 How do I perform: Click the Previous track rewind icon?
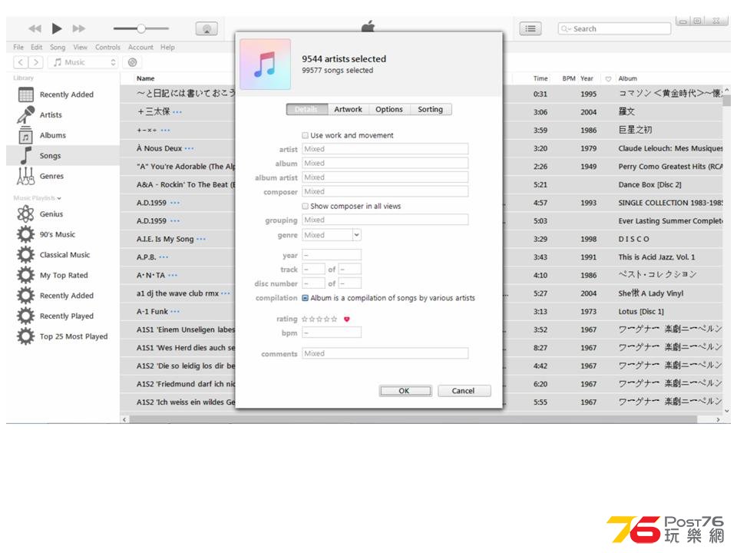click(35, 28)
